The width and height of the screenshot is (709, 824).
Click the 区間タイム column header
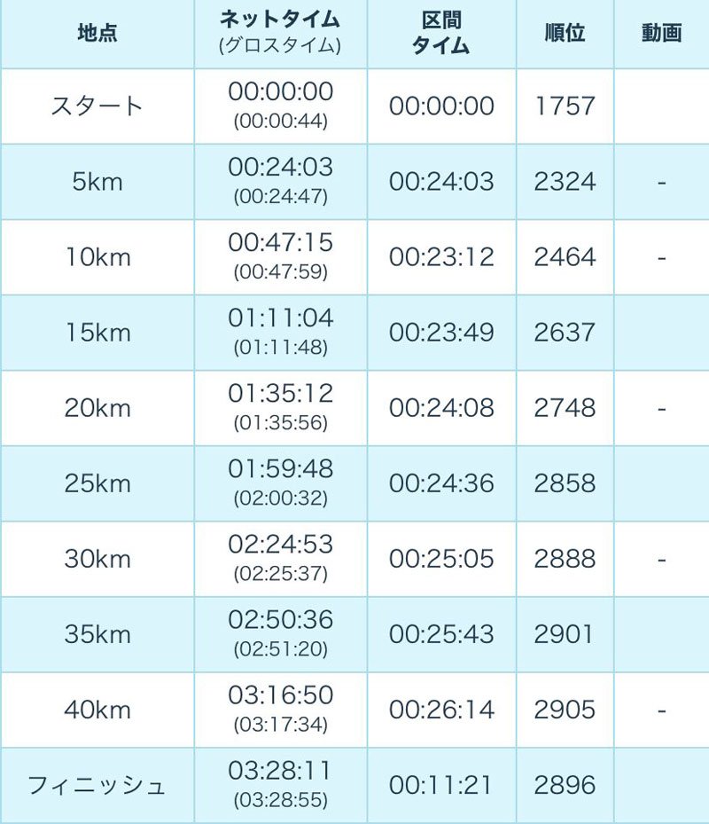[441, 34]
